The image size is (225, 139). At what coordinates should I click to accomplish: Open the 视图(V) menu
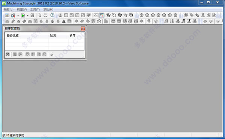click(22, 10)
